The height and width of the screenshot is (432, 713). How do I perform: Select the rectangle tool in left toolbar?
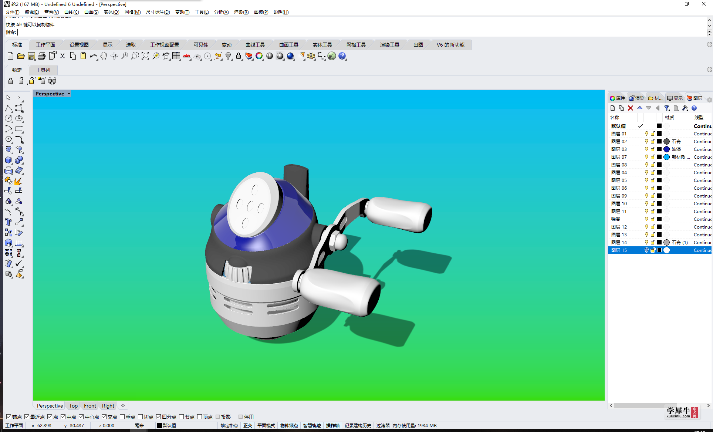(19, 129)
